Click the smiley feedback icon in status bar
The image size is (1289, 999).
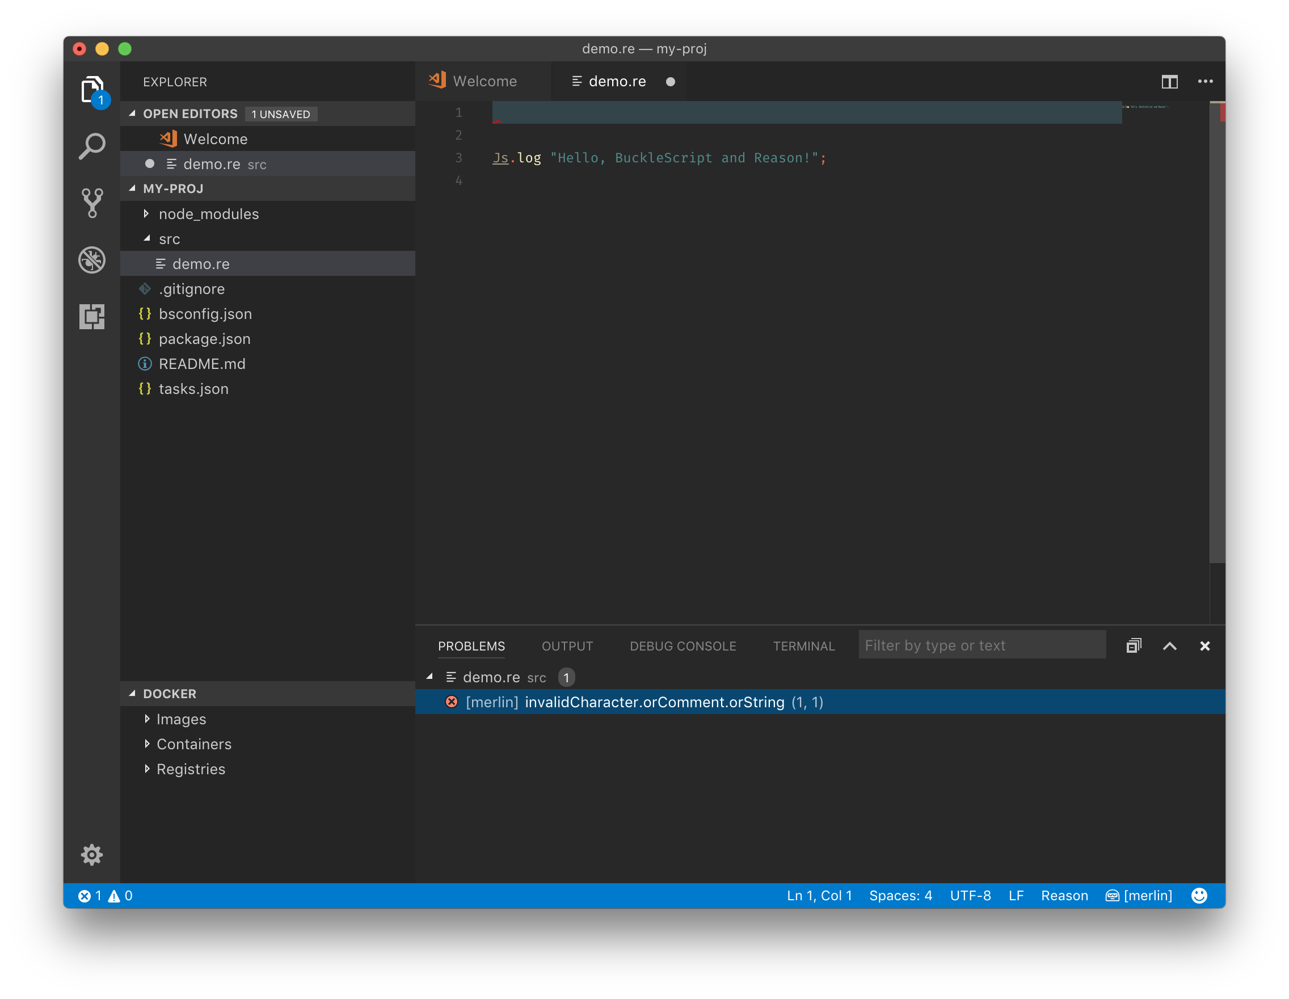1199,895
